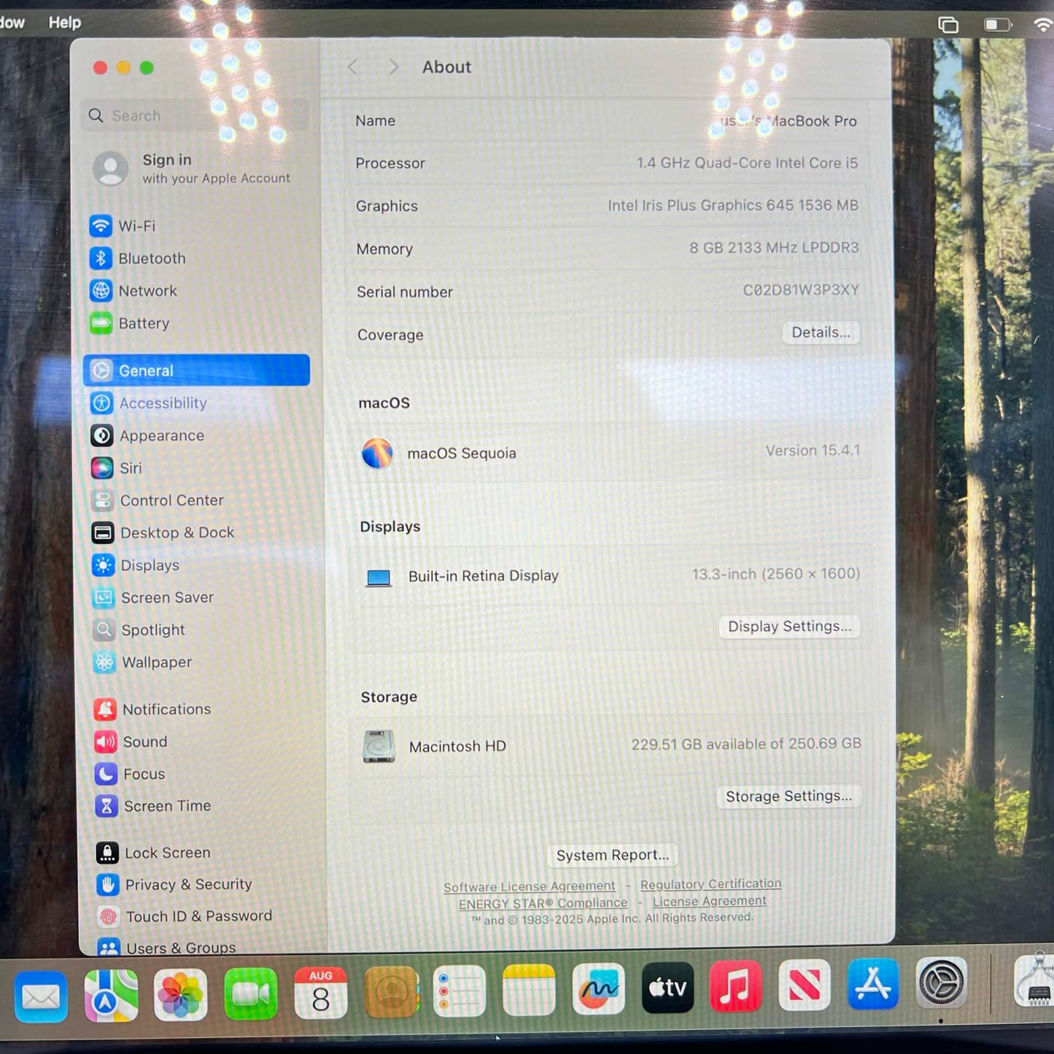This screenshot has height=1054, width=1054.
Task: Launch FaceTime from the Dock
Action: (250, 993)
